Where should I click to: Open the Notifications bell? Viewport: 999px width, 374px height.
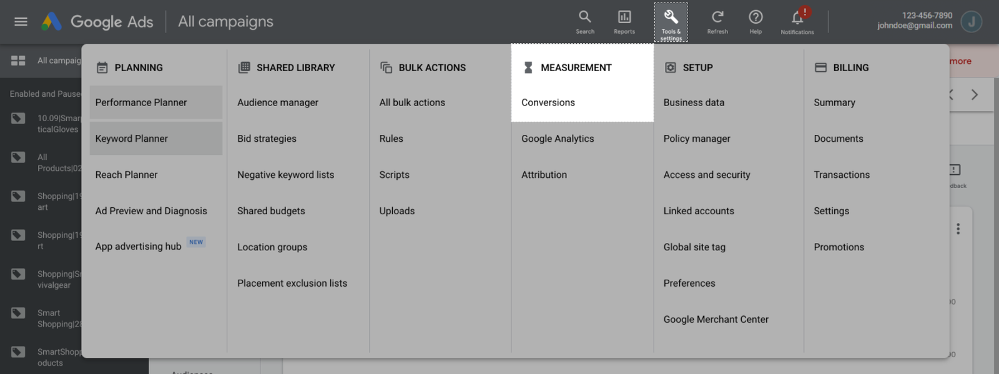[x=797, y=18]
